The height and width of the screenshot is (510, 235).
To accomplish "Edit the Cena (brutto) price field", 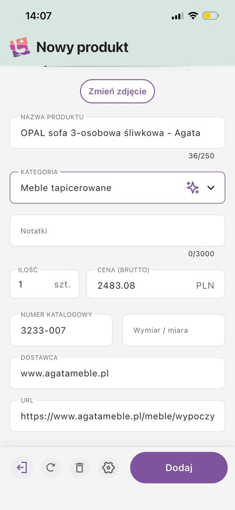I will (156, 284).
